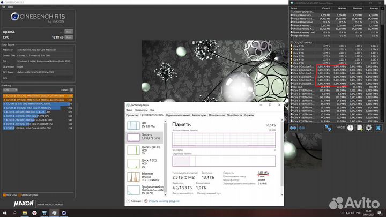Run the CPU benchmark in Cinebench

pos(68,37)
